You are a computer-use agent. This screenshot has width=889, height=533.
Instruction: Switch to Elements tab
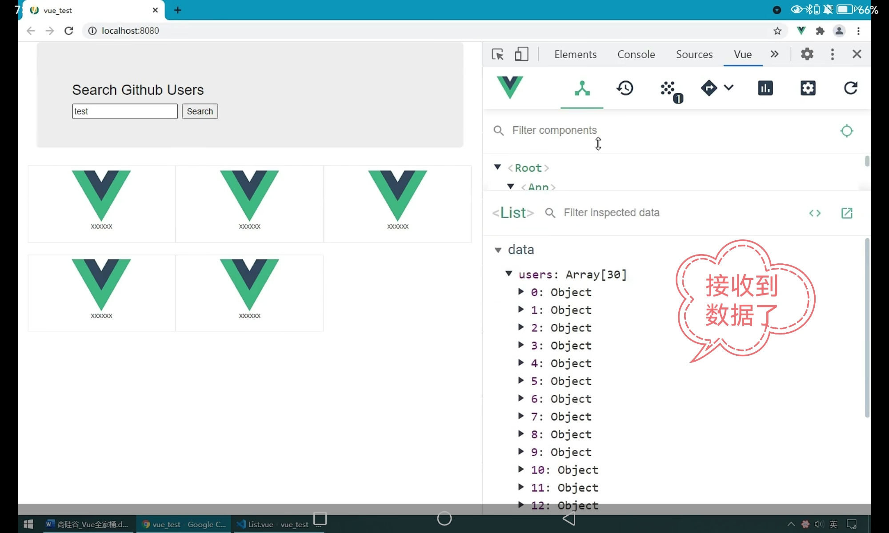point(575,54)
